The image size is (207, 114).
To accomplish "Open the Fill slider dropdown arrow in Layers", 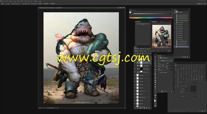I will [150, 53].
